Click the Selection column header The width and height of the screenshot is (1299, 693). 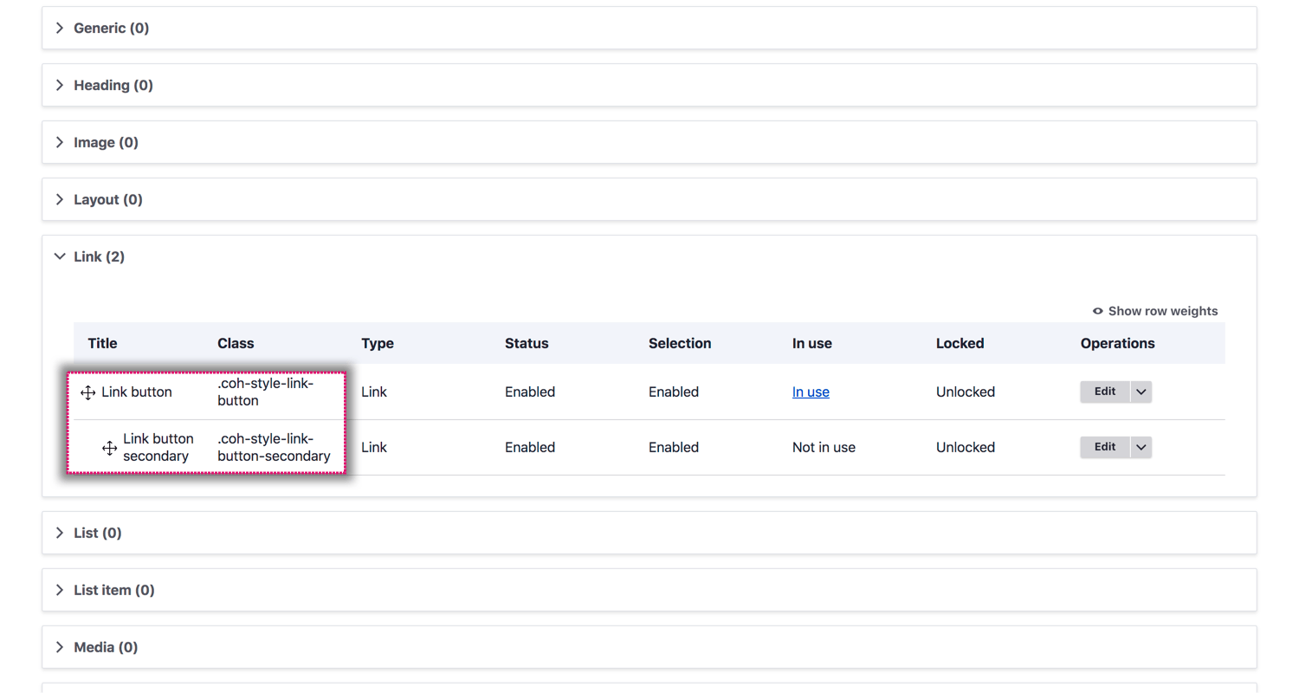(680, 343)
